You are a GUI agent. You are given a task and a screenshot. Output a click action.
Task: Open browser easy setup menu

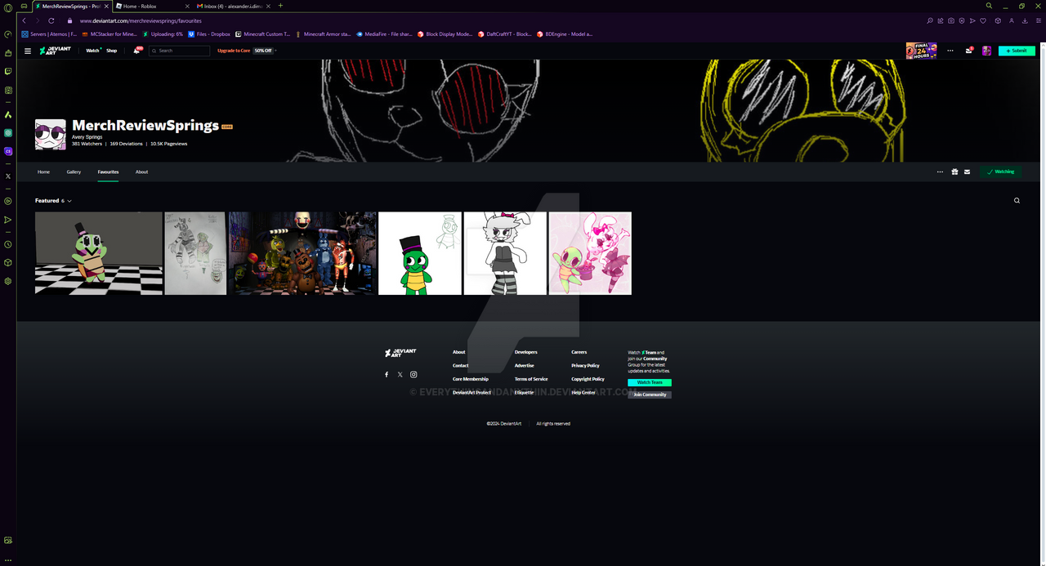1039,20
